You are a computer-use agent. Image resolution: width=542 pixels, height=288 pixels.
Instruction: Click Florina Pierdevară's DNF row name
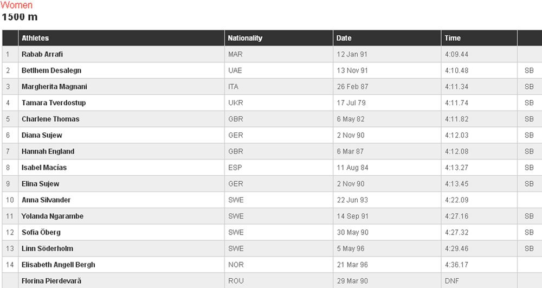click(x=51, y=281)
